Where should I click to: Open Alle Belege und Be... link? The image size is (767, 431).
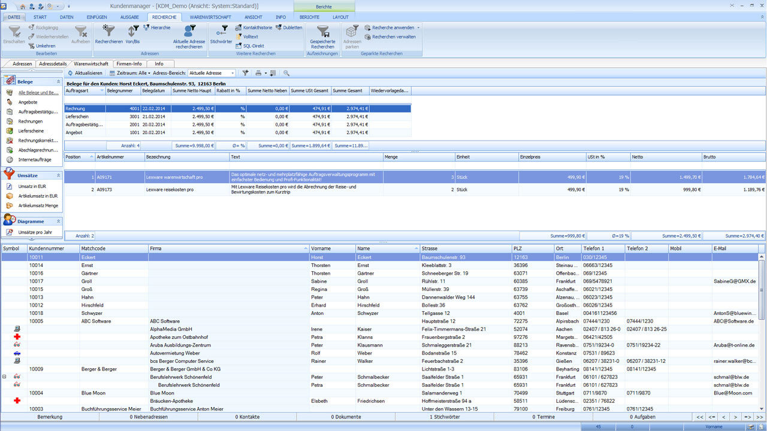tap(39, 92)
